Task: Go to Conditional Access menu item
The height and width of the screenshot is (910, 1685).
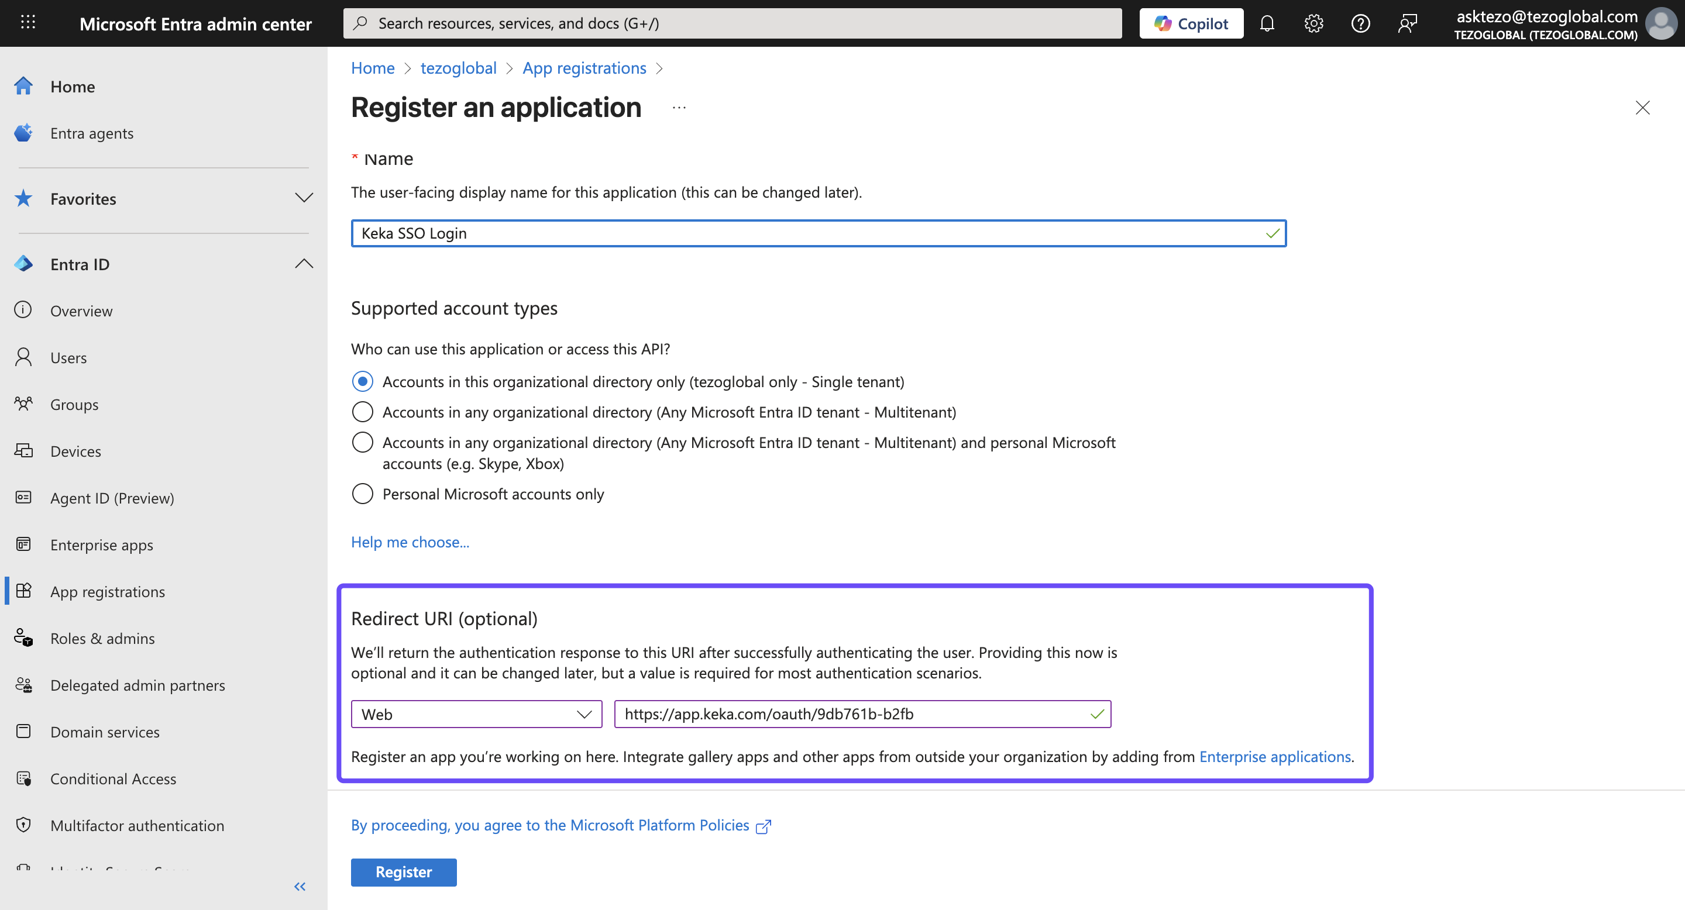Action: click(x=113, y=778)
